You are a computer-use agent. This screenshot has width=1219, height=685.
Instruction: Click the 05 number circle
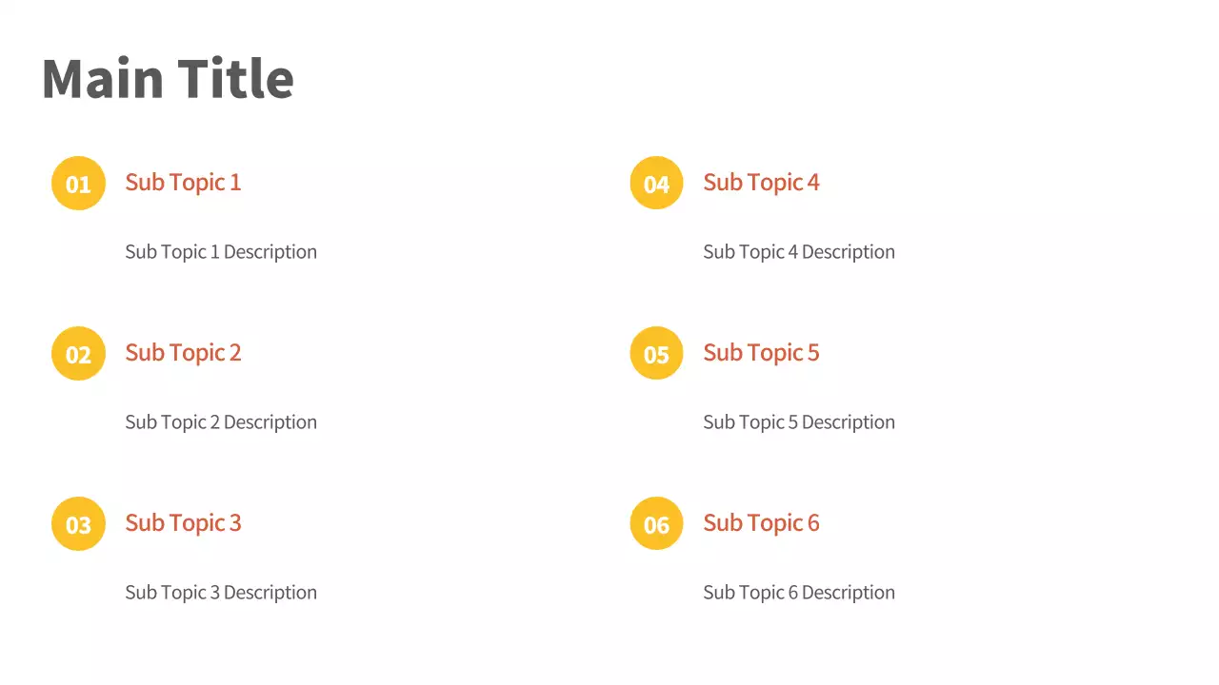click(x=656, y=354)
